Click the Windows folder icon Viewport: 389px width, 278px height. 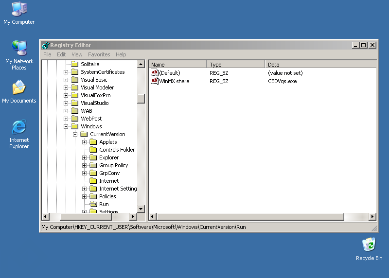coord(75,126)
